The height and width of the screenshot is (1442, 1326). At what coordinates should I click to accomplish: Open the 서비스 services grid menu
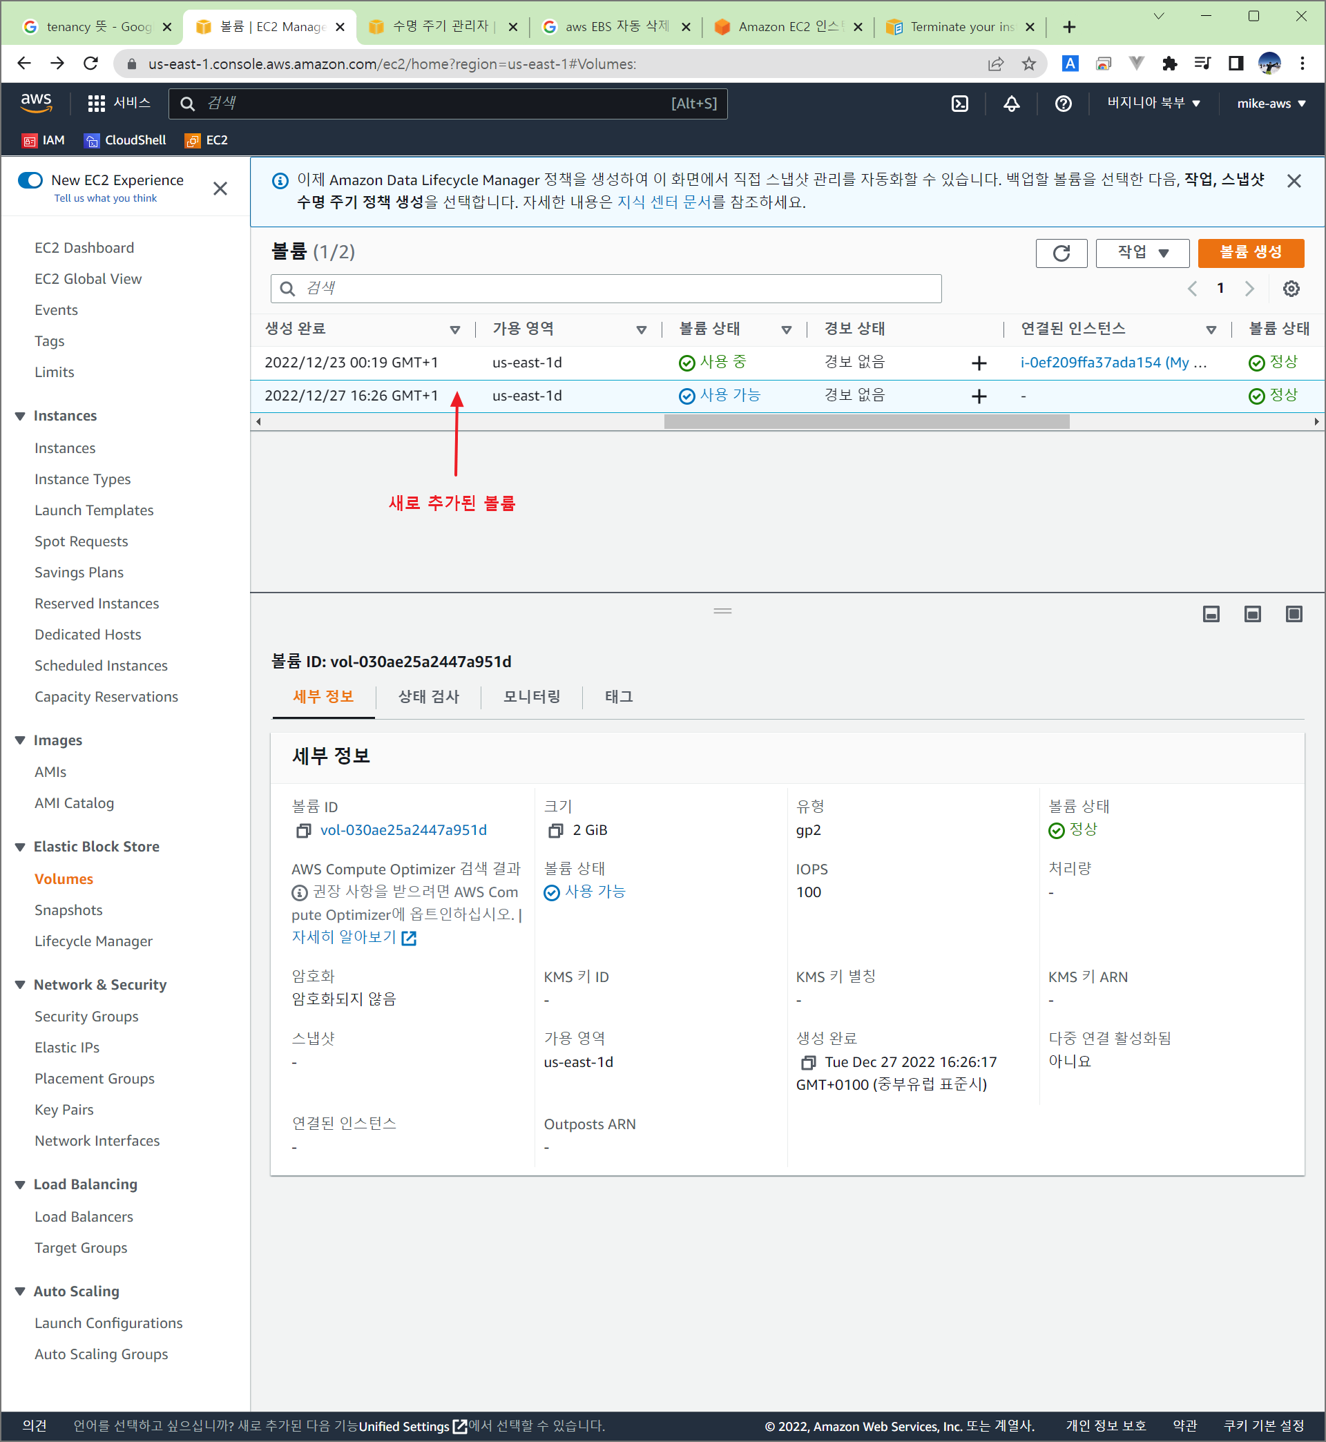(118, 103)
